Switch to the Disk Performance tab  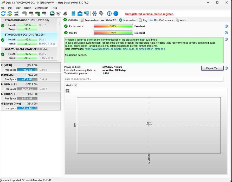[x=162, y=20]
